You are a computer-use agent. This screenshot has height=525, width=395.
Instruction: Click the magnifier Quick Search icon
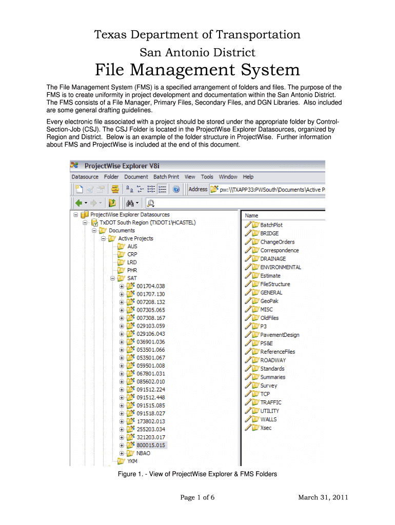150,203
